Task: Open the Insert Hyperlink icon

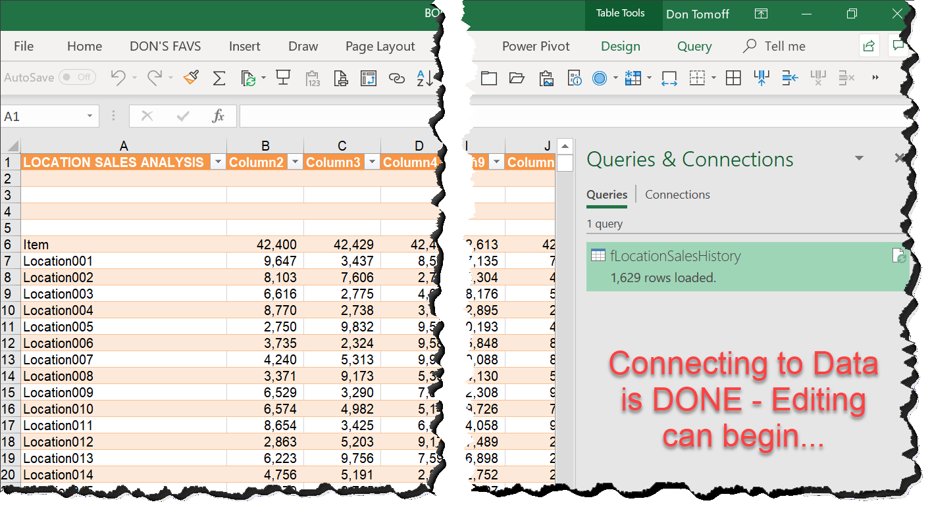Action: point(397,78)
